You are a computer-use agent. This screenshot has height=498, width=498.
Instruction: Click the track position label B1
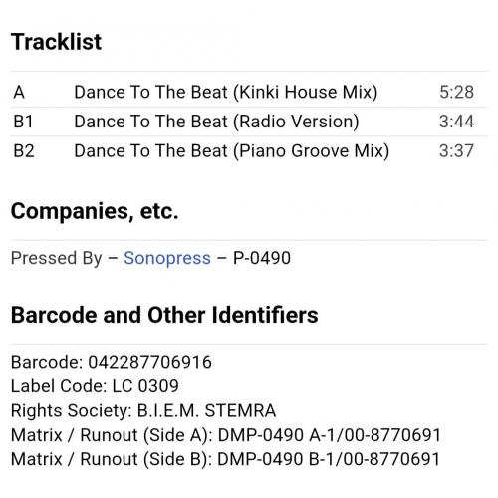pyautogui.click(x=23, y=122)
